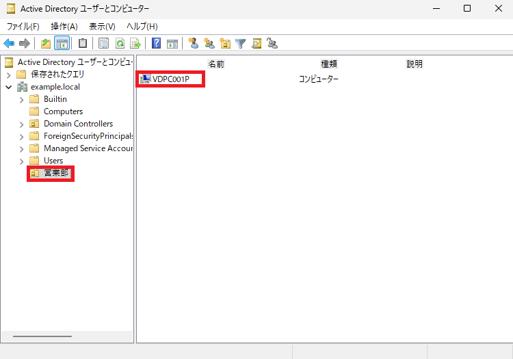Expand the 保存されたクエリ node
Screen dimensions: 513x359
click(9, 75)
